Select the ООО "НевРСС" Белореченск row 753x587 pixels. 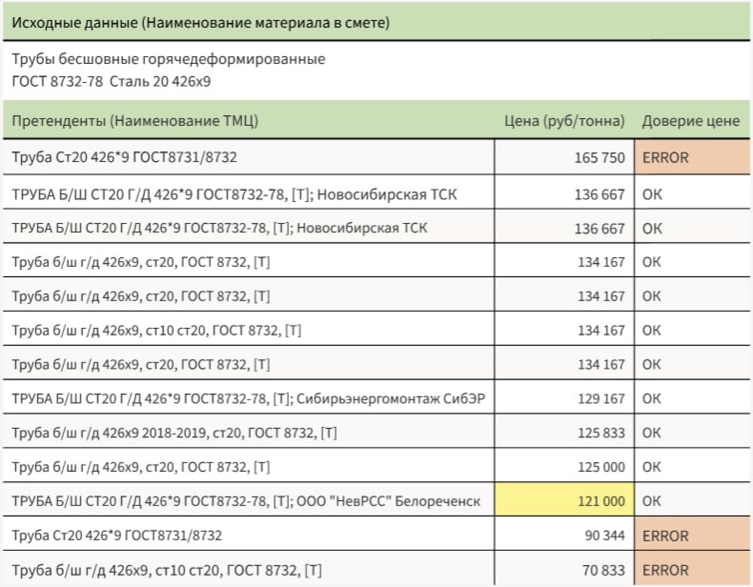point(246,501)
